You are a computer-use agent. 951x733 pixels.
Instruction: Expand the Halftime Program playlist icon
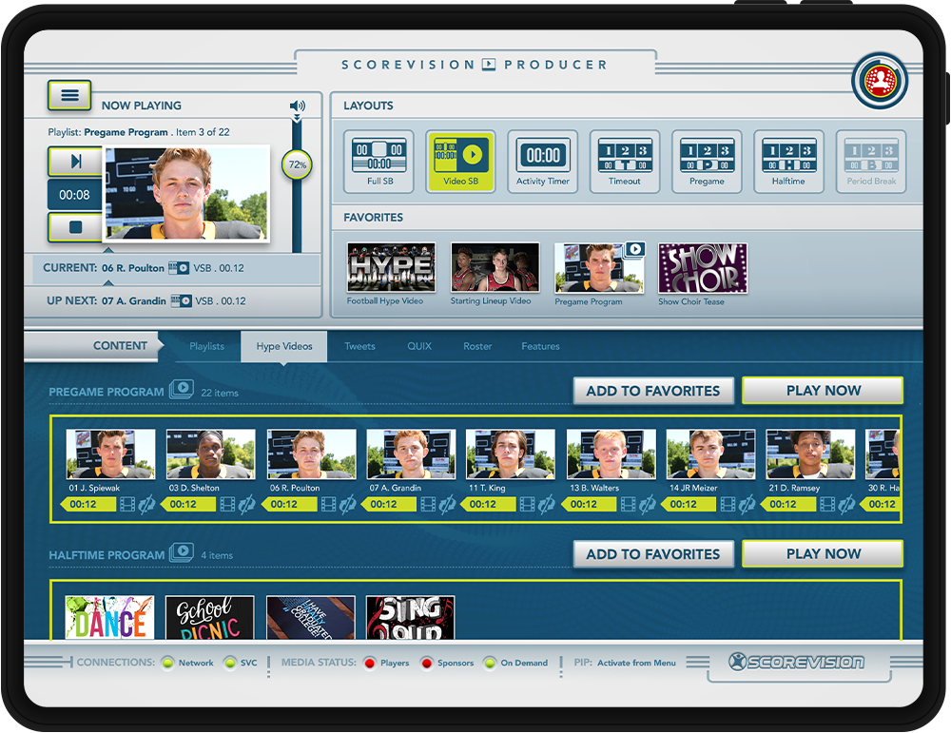pos(182,553)
